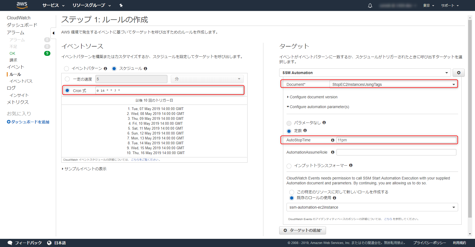This screenshot has height=247, width=475.
Task: Choose the パラメータなし radio option
Action: point(289,123)
